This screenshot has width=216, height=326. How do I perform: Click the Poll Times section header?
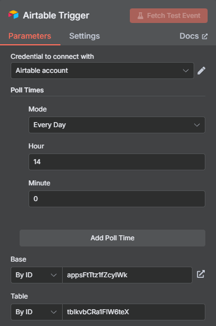pos(27,90)
